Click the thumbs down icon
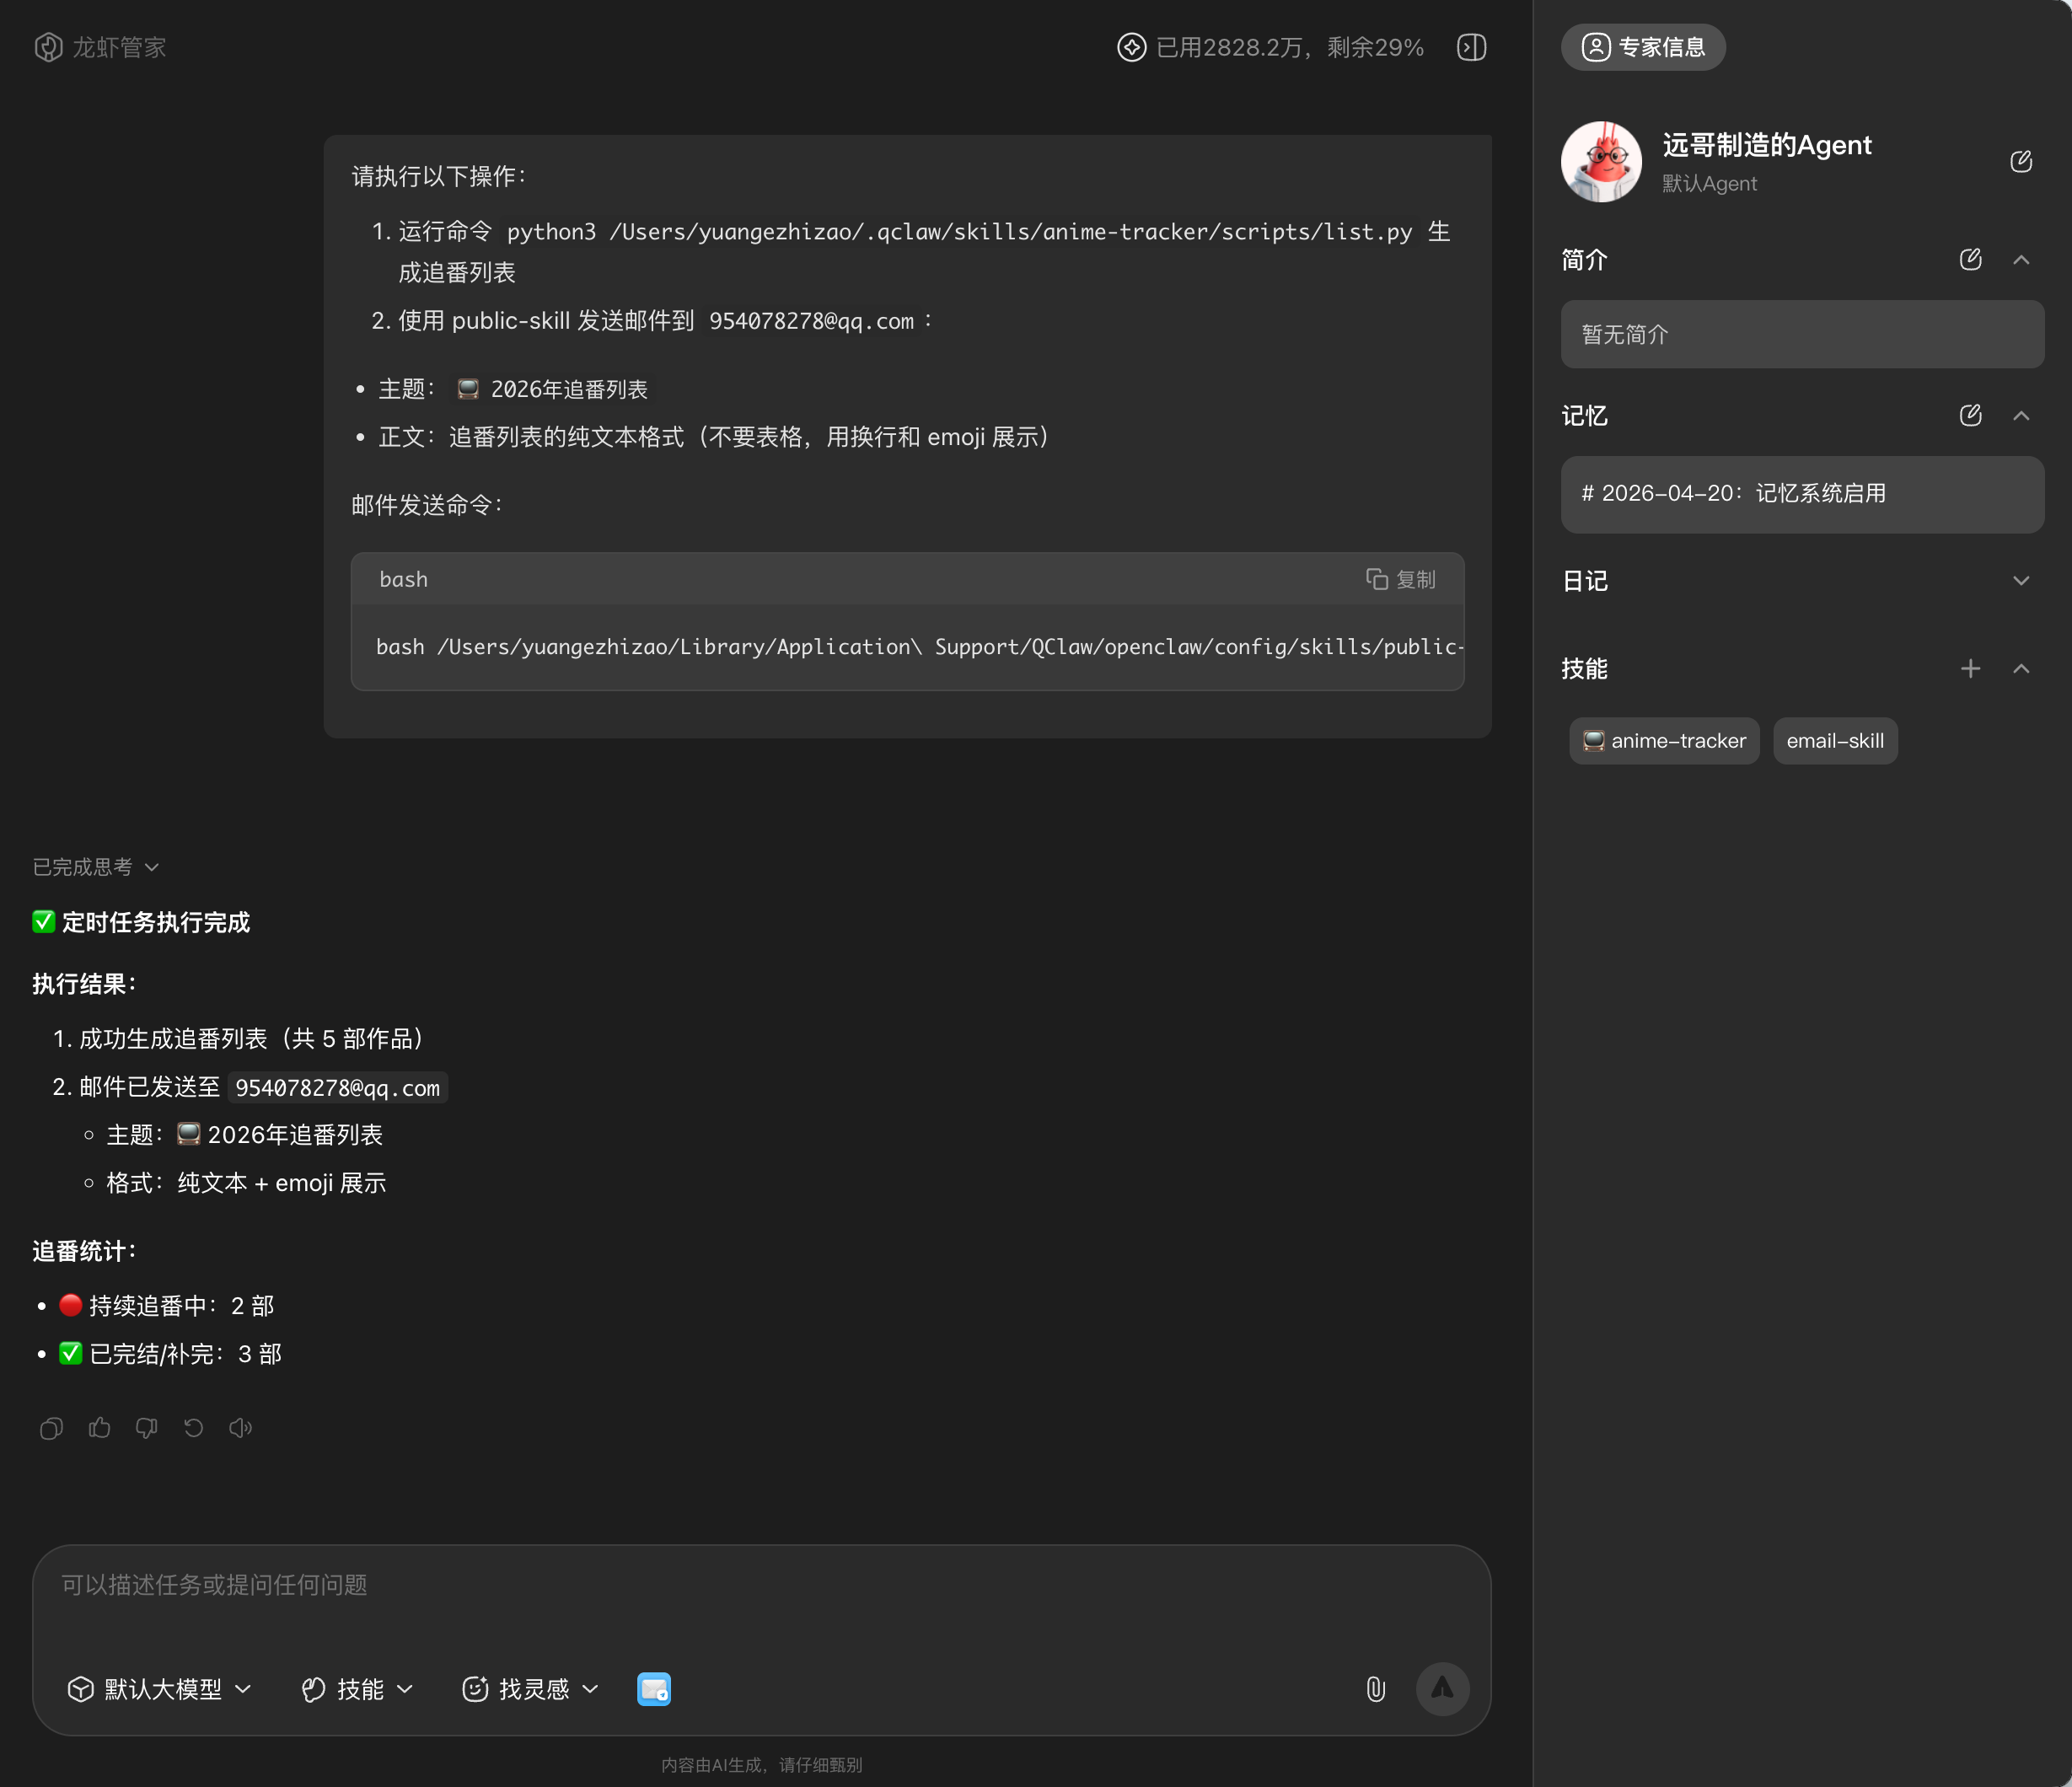This screenshot has height=1787, width=2072. pyautogui.click(x=146, y=1428)
